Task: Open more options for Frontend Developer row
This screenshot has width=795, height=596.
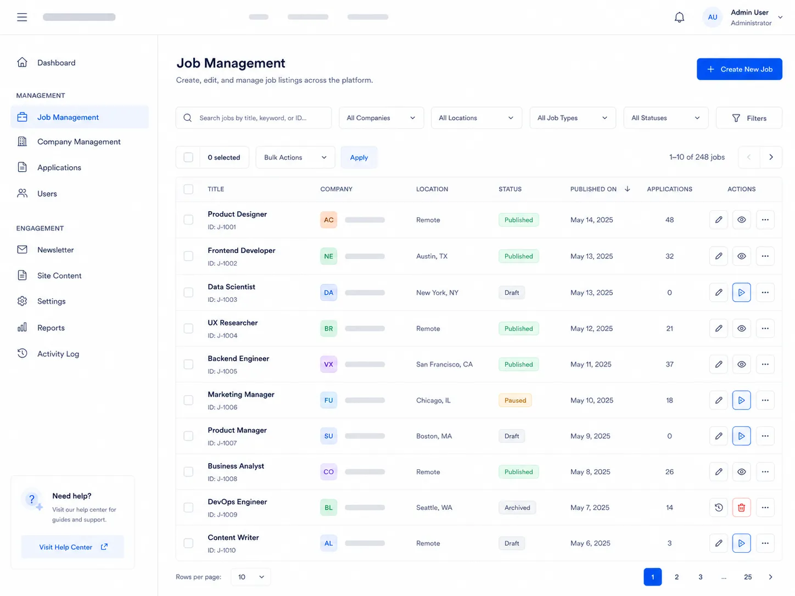Action: [x=765, y=256]
